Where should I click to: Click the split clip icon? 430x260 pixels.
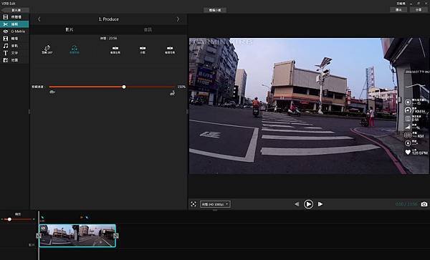143,50
